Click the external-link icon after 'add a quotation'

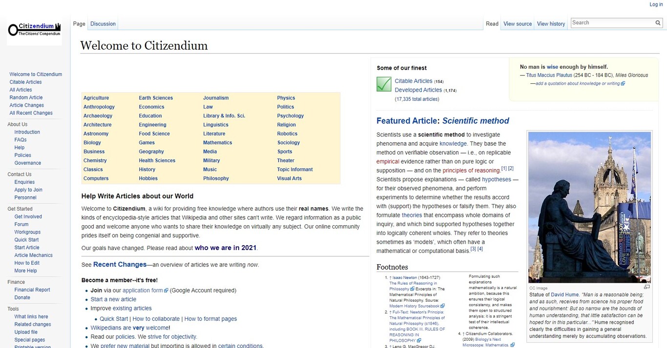pyautogui.click(x=623, y=83)
